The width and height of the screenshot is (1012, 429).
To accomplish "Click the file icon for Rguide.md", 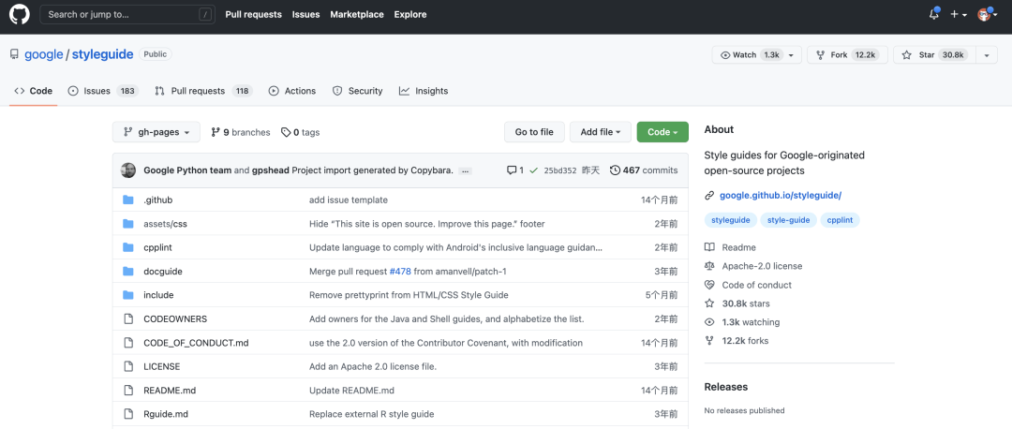I will (x=127, y=414).
